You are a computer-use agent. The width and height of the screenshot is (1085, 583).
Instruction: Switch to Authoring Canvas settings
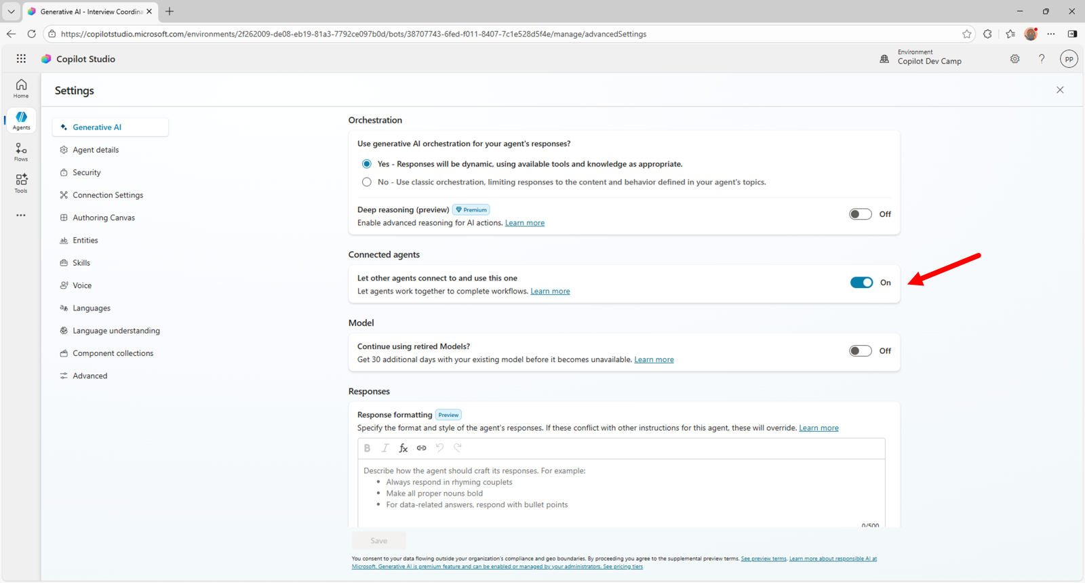point(104,218)
